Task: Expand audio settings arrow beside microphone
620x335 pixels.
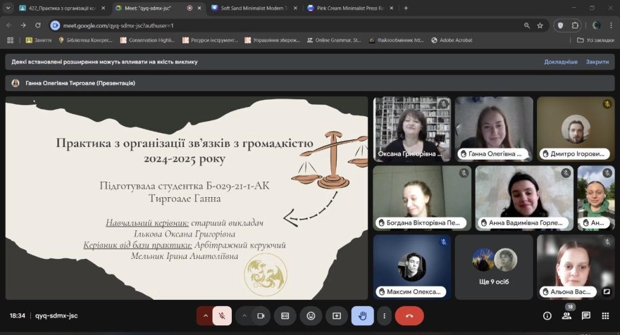Action: [205, 316]
